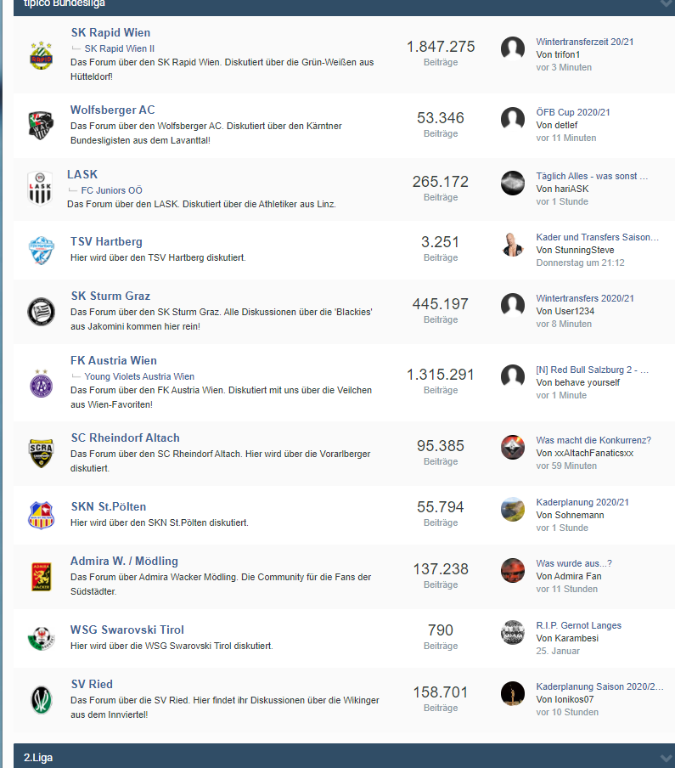The height and width of the screenshot is (768, 675).
Task: Open St.Pölten topic Kaderplanung 2020/21
Action: click(582, 502)
